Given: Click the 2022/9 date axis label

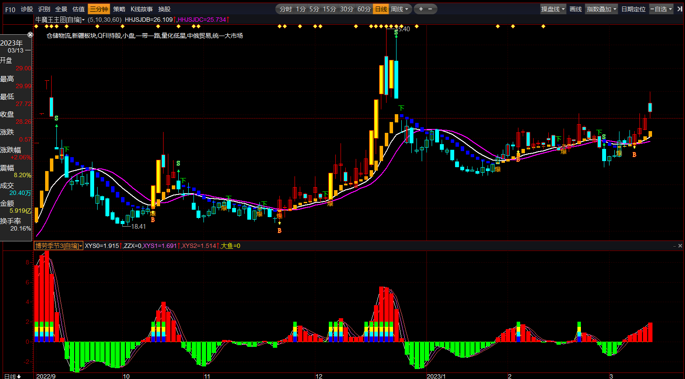Looking at the screenshot, I should pos(46,376).
